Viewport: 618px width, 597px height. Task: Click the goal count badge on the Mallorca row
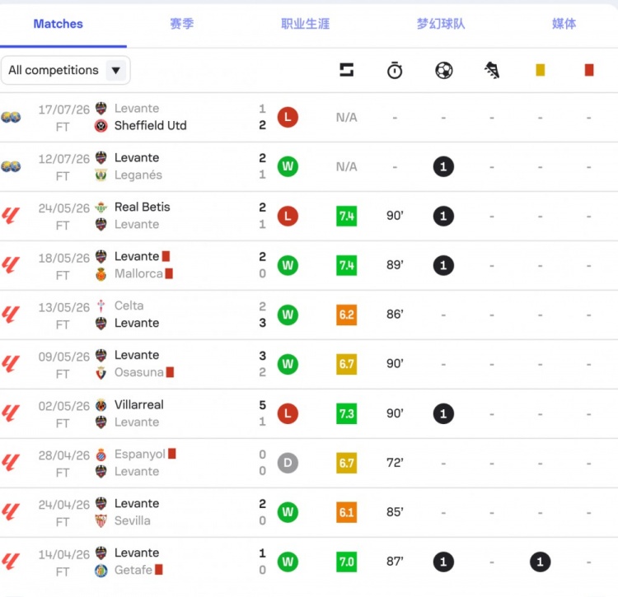(x=443, y=265)
